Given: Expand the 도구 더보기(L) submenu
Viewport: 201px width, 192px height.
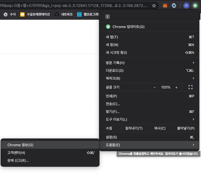Looking at the screenshot, I should coord(149,119).
